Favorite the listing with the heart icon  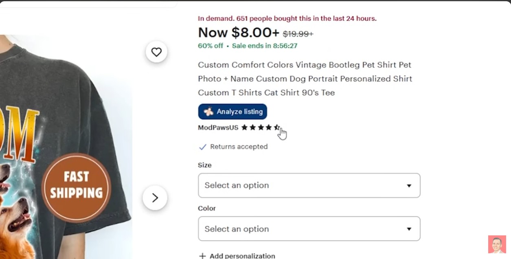pos(156,52)
